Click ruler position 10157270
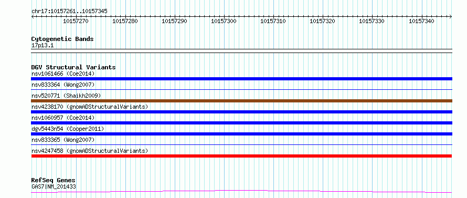 (x=76, y=21)
